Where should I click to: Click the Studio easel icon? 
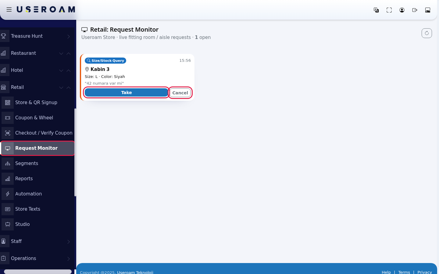(8, 224)
